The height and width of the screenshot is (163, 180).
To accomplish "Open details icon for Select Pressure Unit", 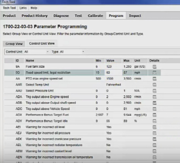I will (x=155, y=91).
